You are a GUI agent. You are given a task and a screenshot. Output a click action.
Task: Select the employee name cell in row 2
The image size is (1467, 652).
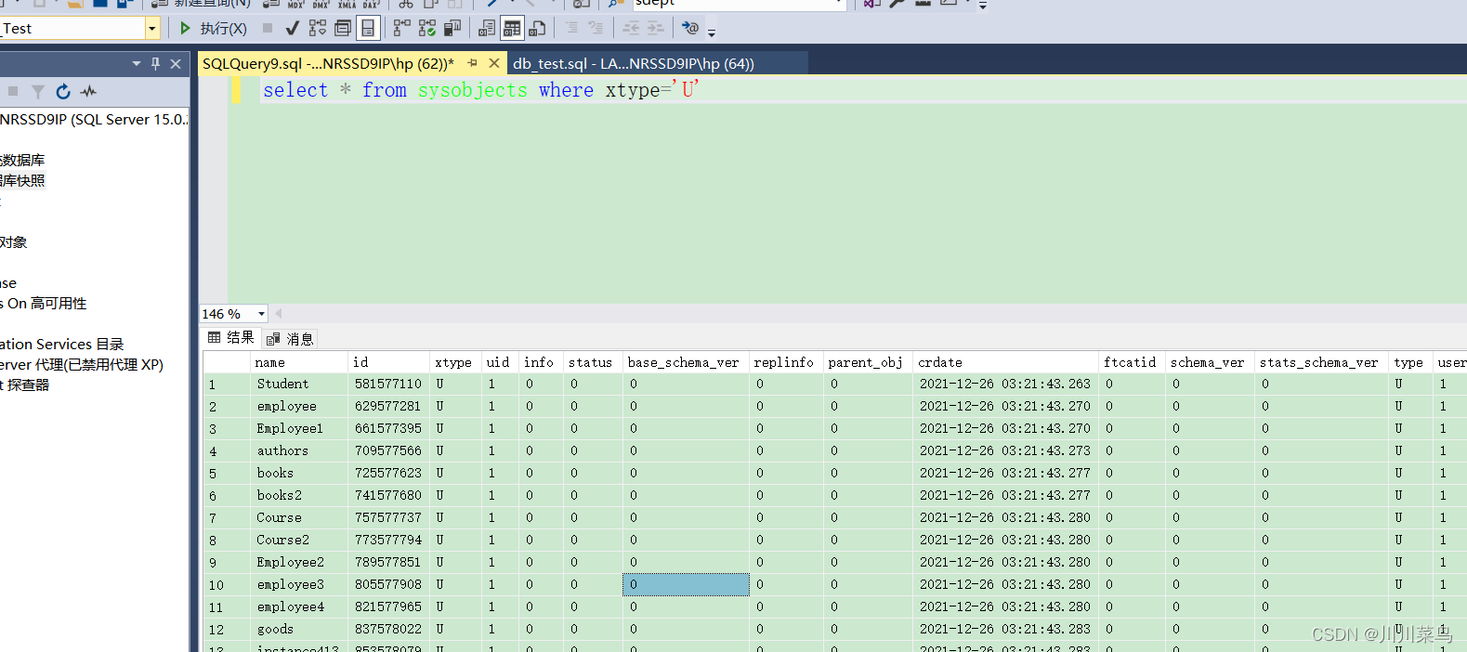[x=299, y=406]
